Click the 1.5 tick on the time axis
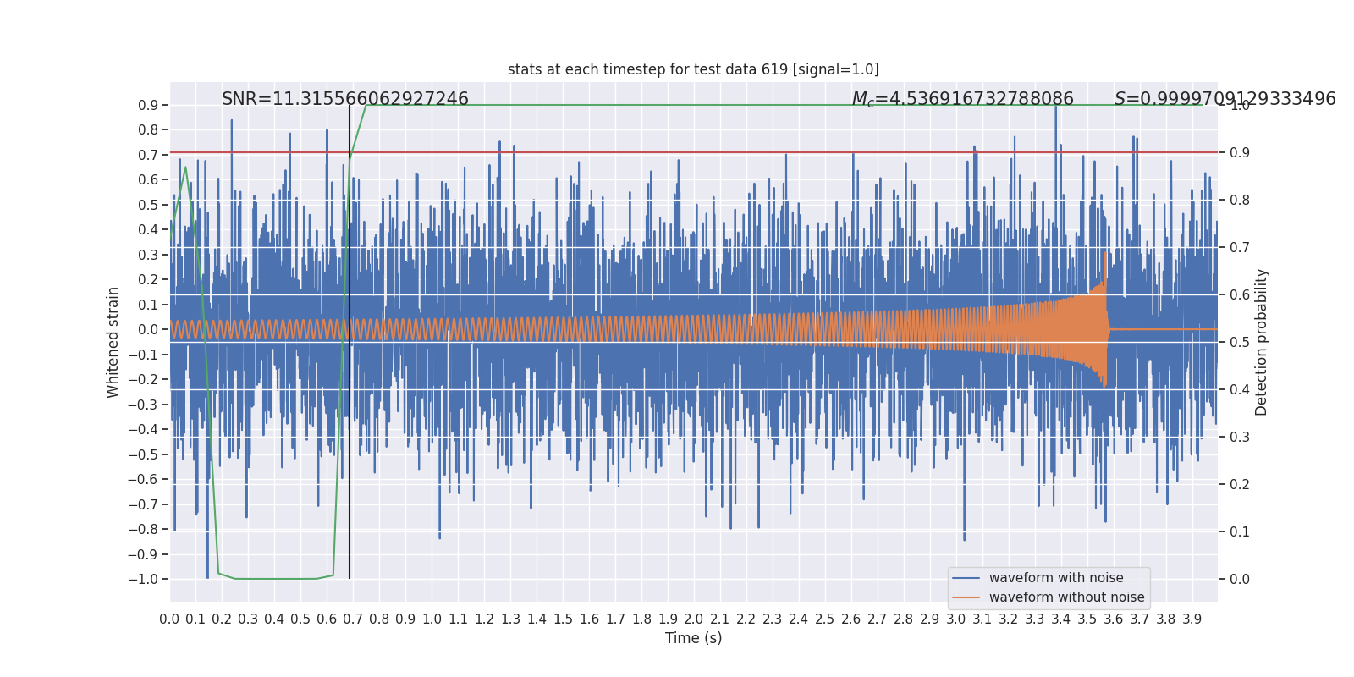1354x677 pixels. pos(563,619)
